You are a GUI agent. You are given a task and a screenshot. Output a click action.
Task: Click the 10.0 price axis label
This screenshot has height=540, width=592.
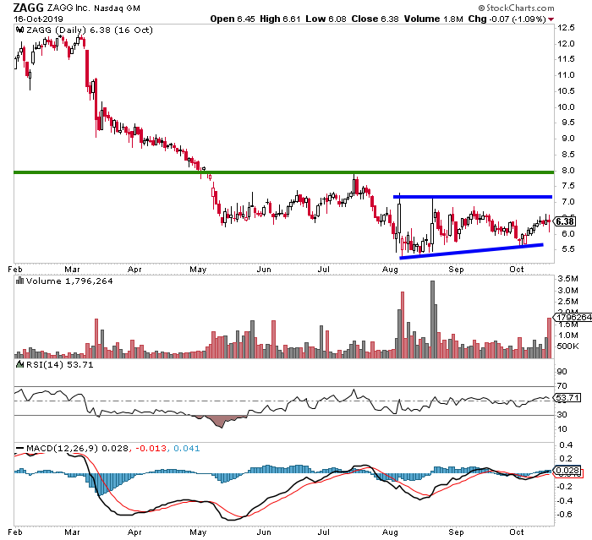(567, 107)
